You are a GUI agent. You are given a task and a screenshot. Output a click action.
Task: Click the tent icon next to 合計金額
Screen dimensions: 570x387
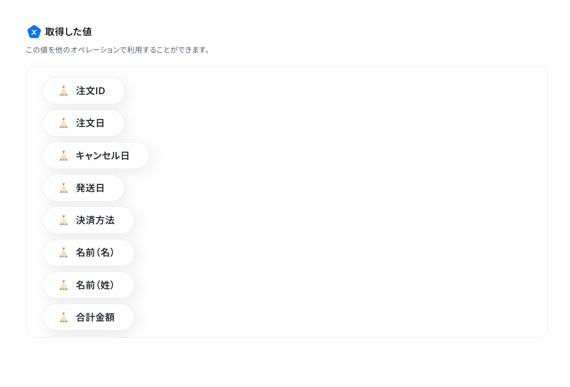64,317
